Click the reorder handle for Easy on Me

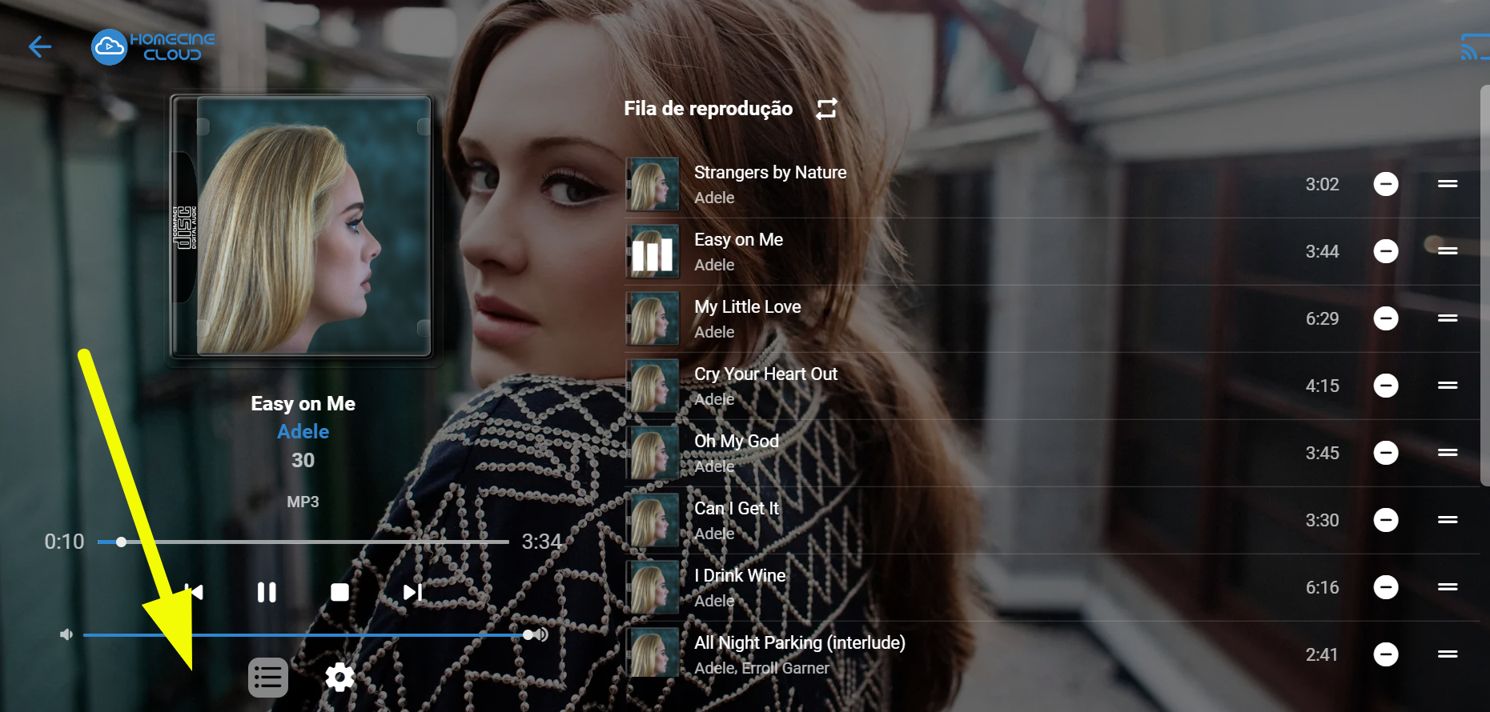tap(1448, 251)
